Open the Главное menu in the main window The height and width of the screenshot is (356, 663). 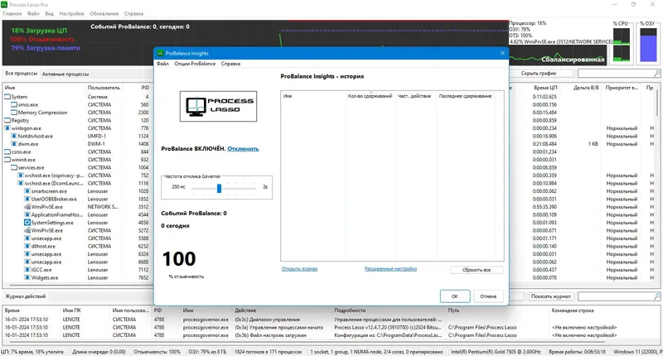[x=12, y=13]
